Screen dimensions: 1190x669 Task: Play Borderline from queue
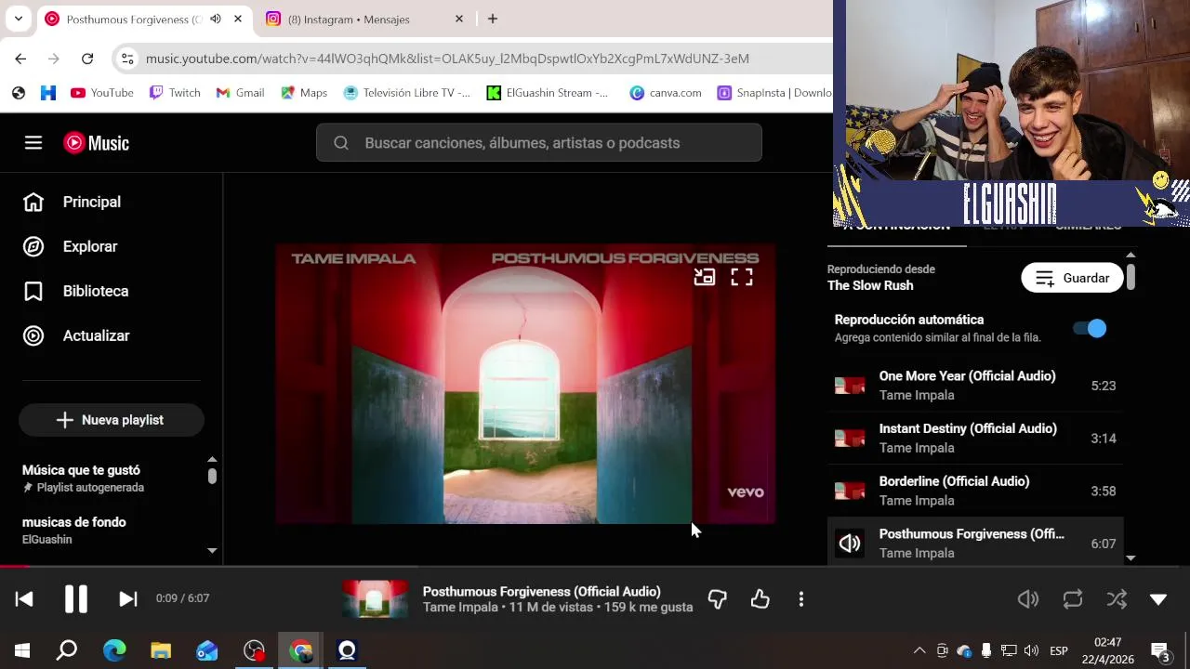click(975, 491)
